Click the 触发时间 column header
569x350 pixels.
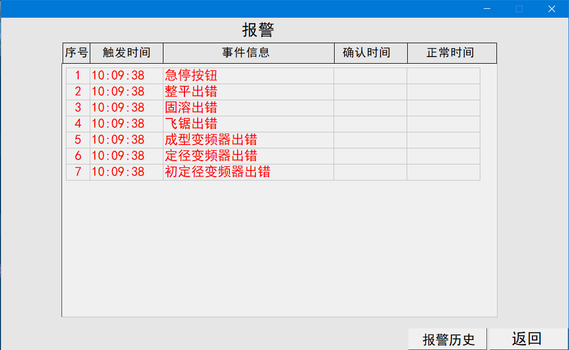click(x=126, y=53)
